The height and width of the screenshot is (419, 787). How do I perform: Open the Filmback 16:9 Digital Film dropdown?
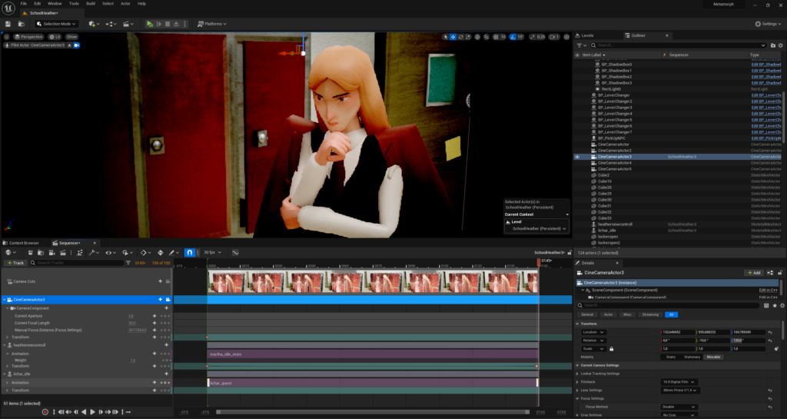679,382
